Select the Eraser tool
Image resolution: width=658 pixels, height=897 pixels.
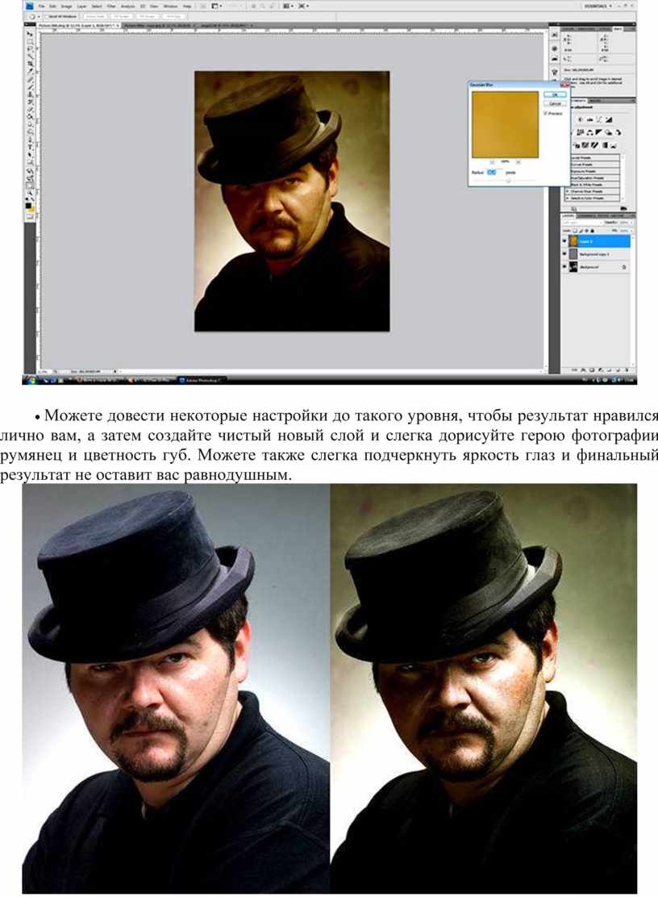tap(31, 109)
